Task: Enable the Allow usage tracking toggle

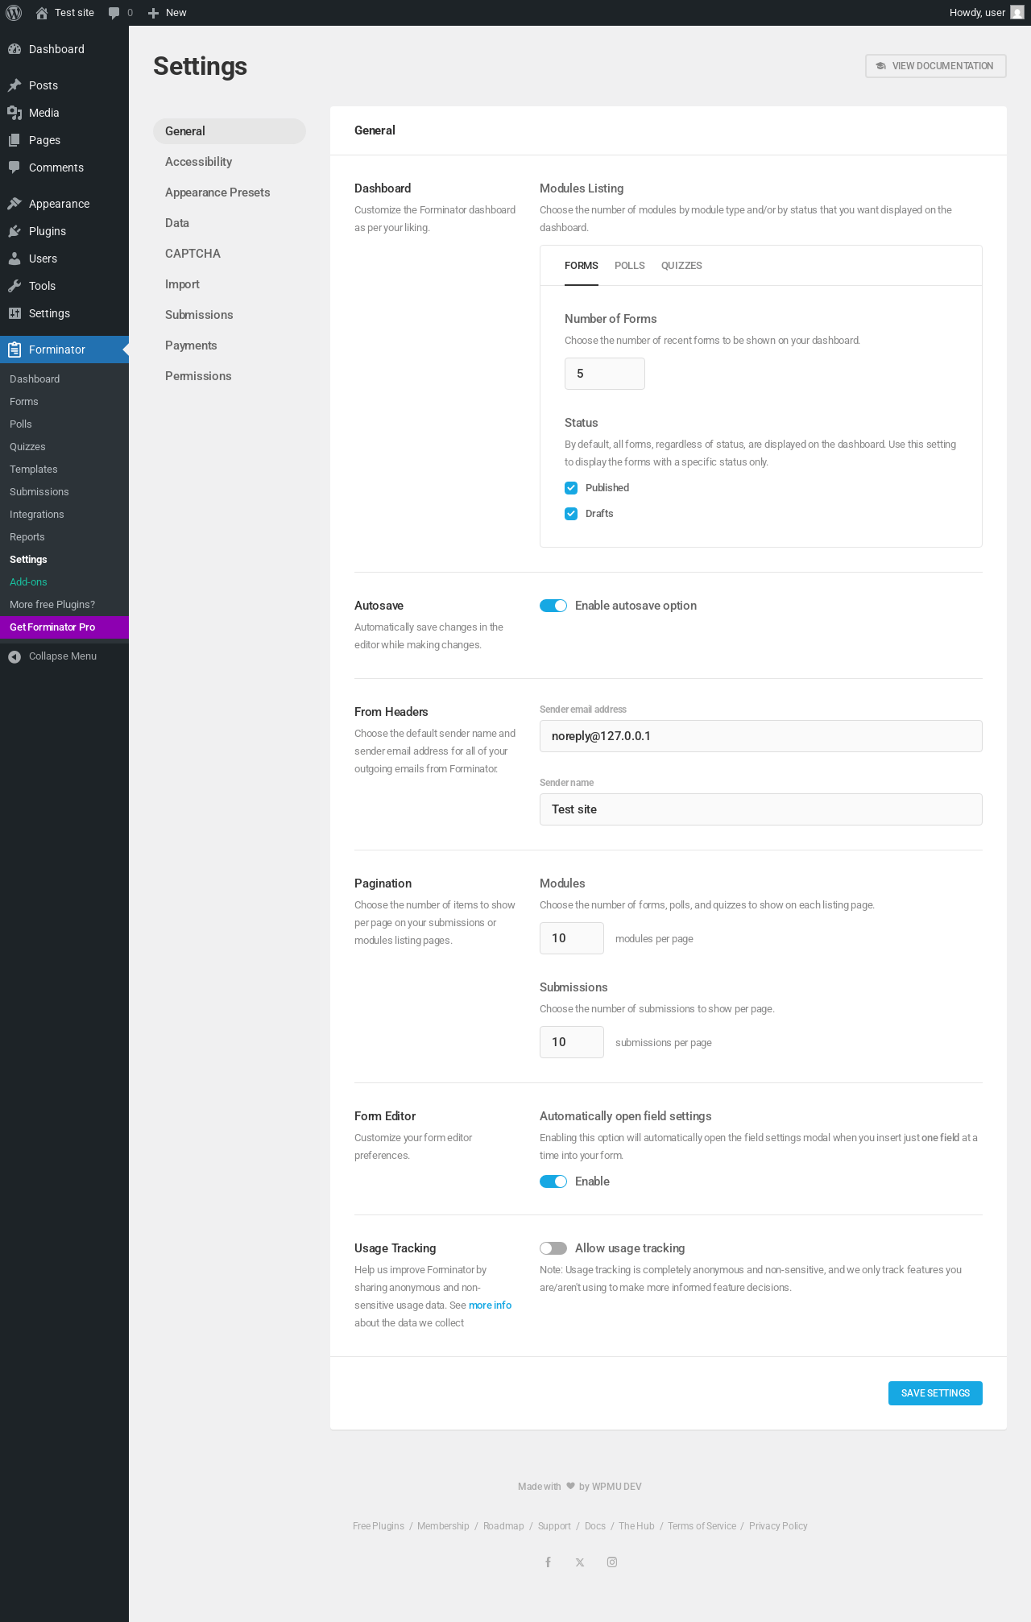Action: pos(553,1248)
